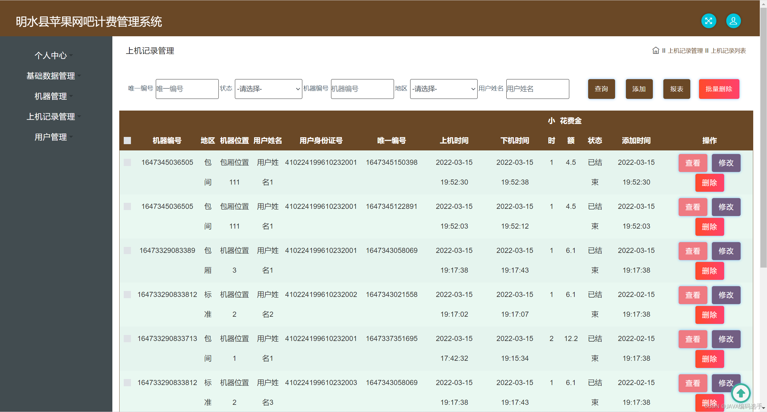Click 修改 for record 1647337351695

(726, 339)
